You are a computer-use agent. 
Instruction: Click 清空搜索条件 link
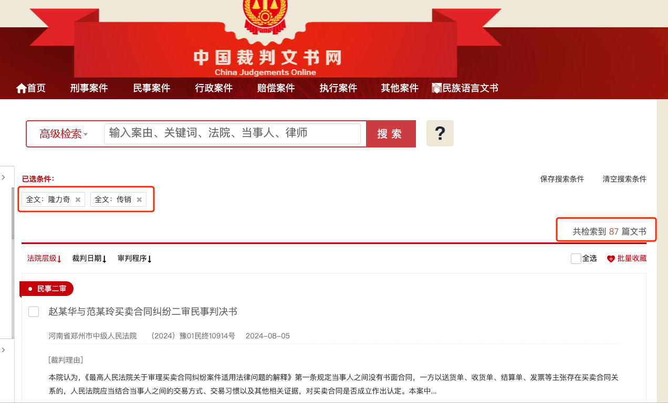point(624,179)
